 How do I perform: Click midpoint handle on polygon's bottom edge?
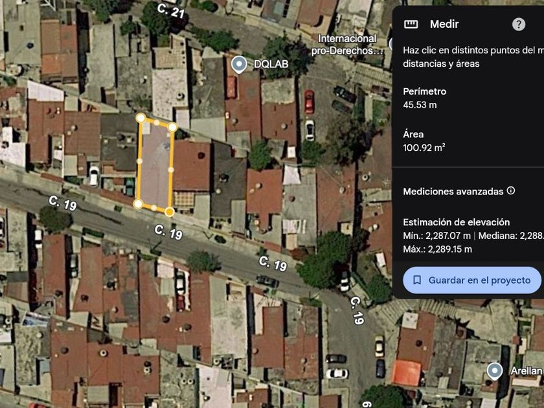(153, 208)
